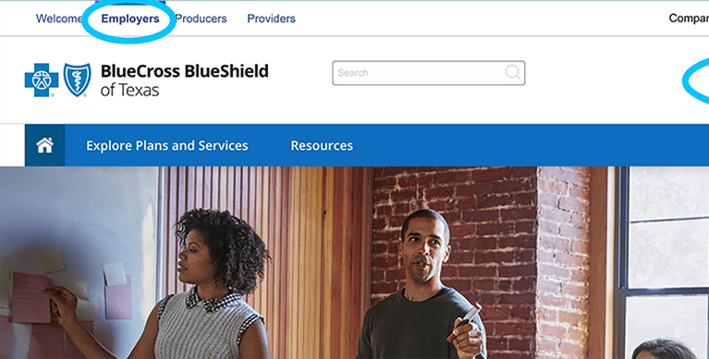
Task: Click the blue cross logo icon
Action: [42, 80]
